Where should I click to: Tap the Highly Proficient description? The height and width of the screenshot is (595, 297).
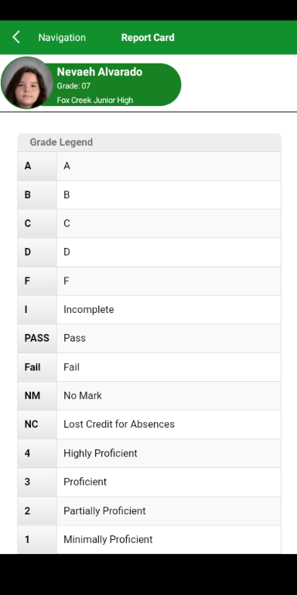click(x=101, y=453)
